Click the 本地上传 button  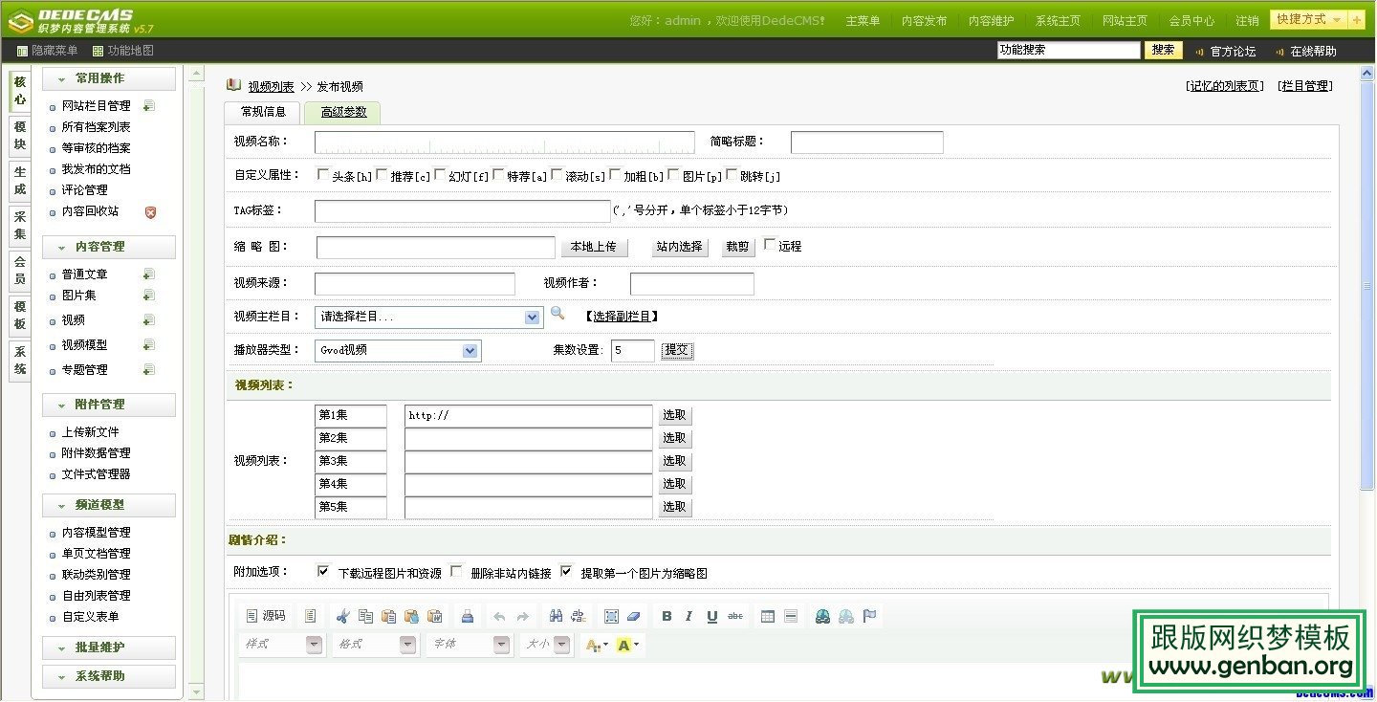point(594,247)
